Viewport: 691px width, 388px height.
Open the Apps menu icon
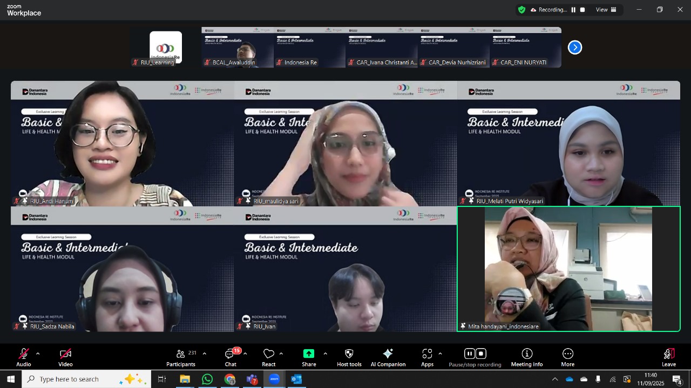click(427, 357)
